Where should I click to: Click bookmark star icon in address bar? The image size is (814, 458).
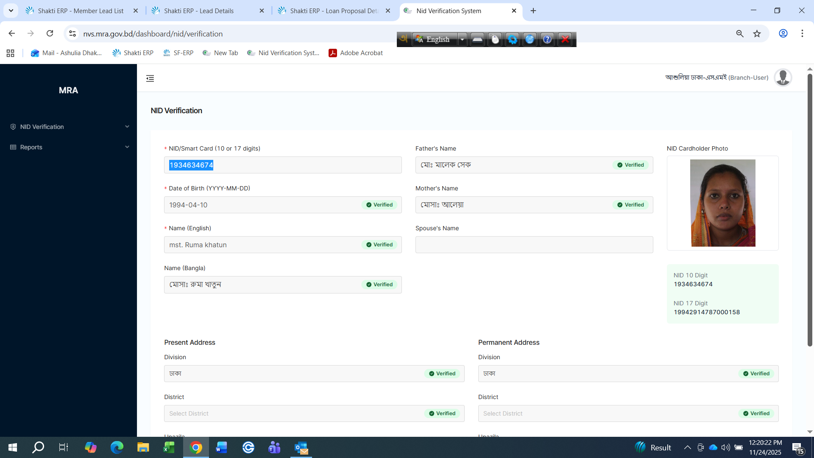pos(757,34)
